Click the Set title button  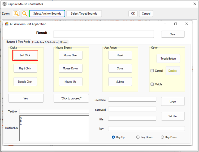tap(173, 116)
